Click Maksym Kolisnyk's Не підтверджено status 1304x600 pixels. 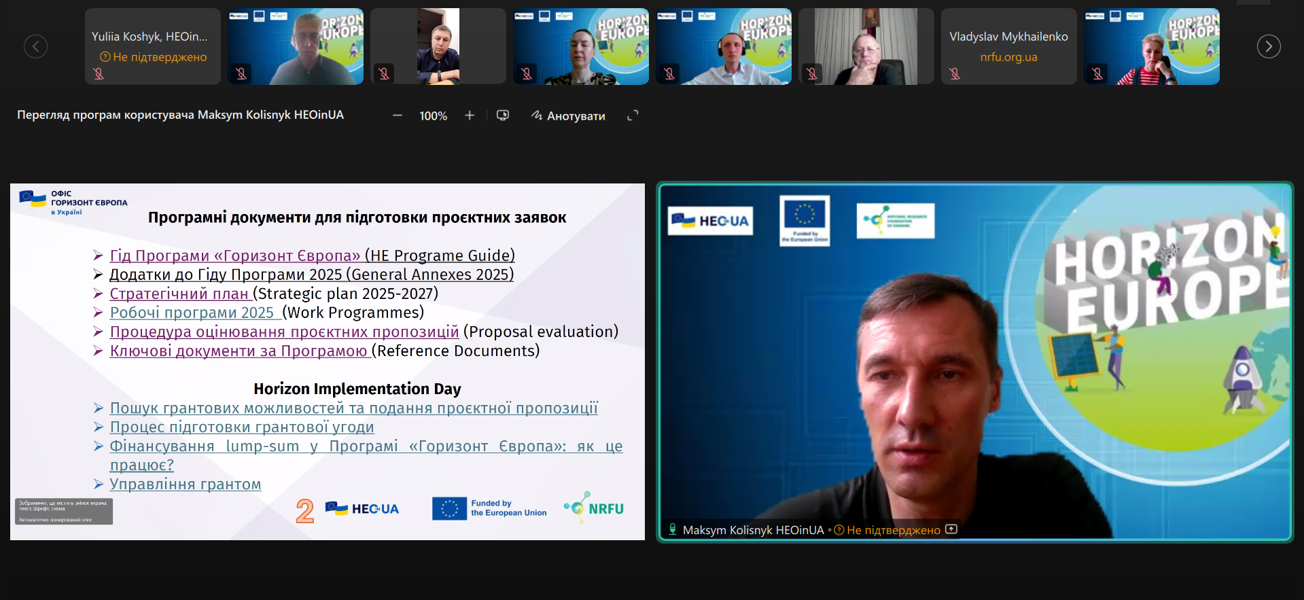[887, 530]
